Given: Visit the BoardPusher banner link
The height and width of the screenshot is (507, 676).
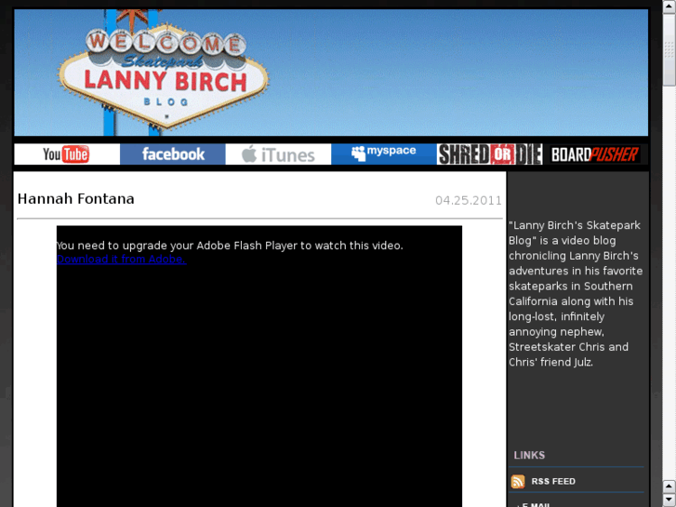Looking at the screenshot, I should pos(595,154).
